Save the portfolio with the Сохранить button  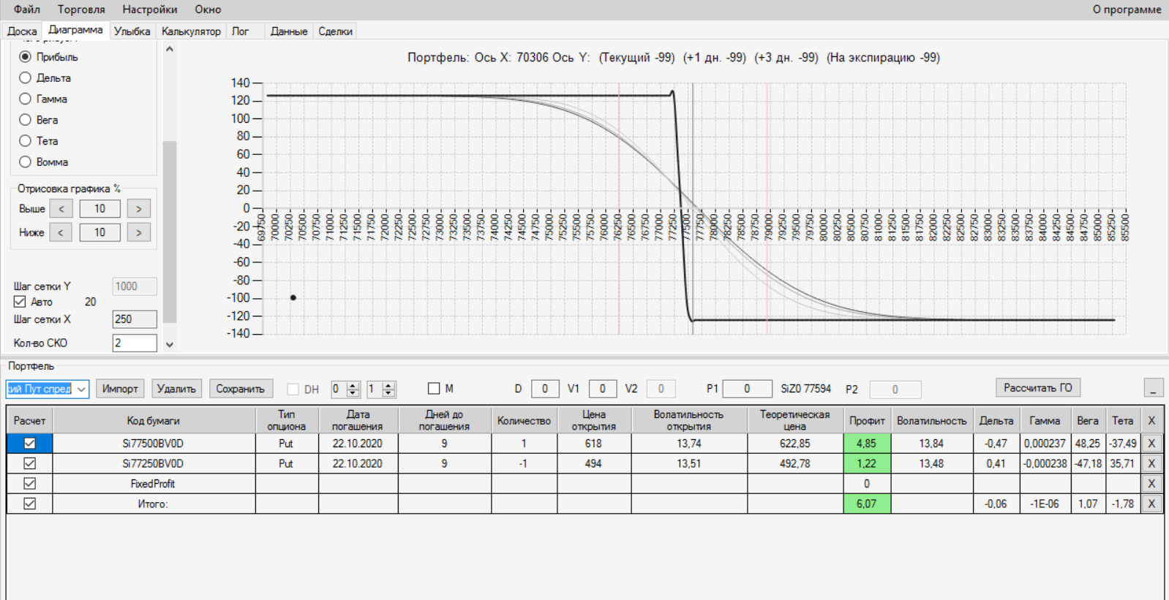coord(241,389)
